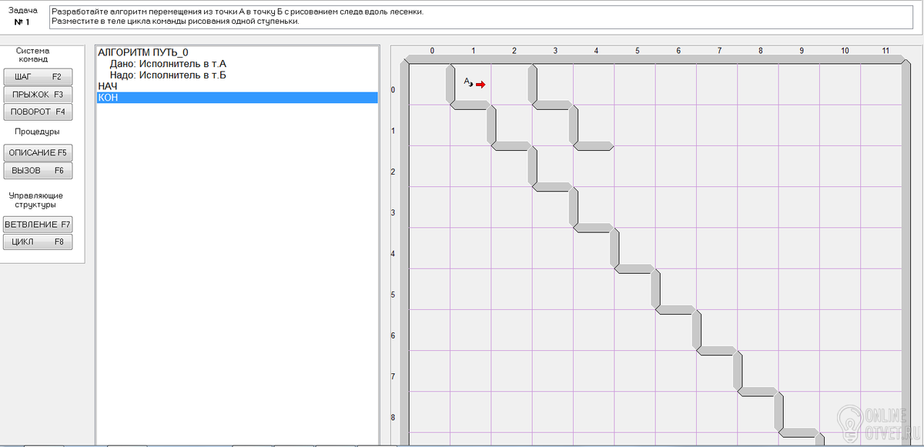Click the ПОВОРОТ F4 command button
The height and width of the screenshot is (447, 924).
coord(38,112)
